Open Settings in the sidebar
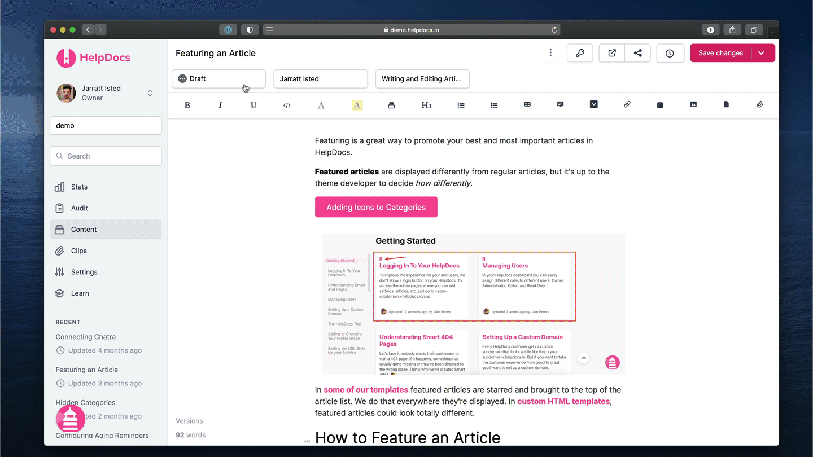 tap(106, 272)
